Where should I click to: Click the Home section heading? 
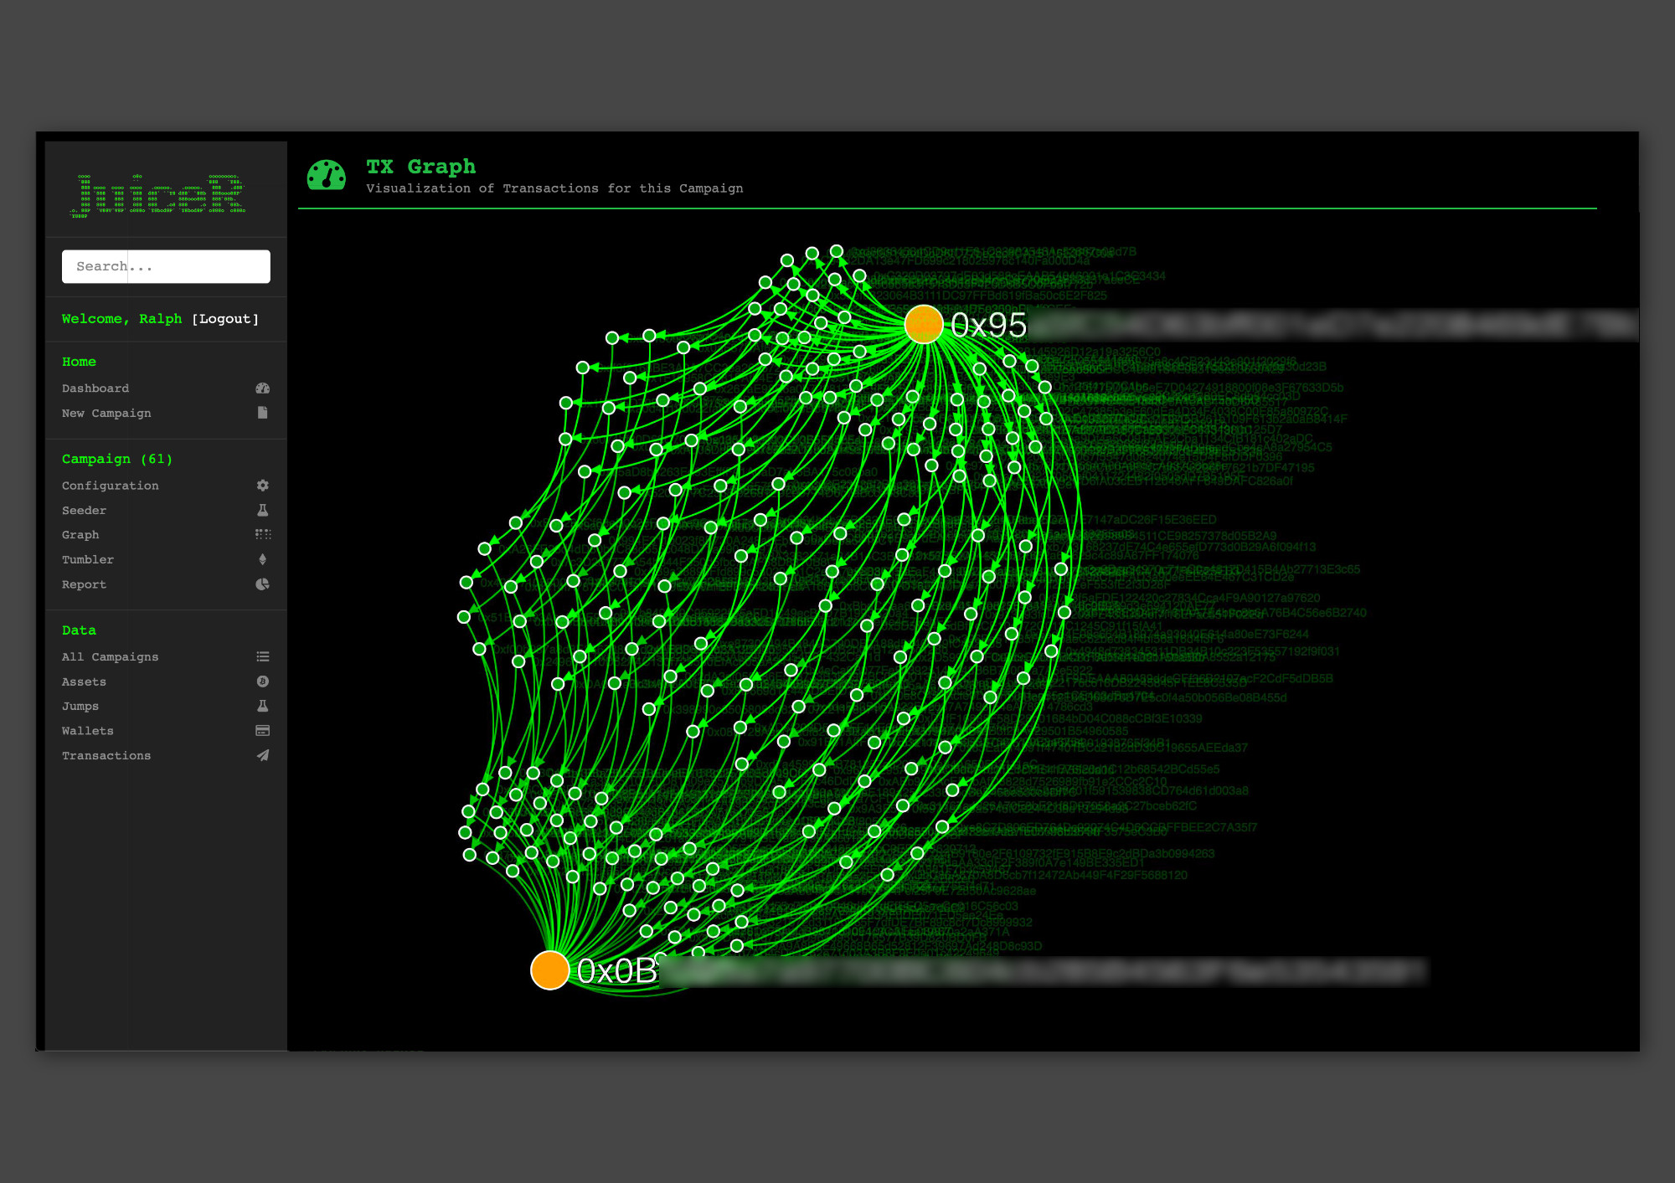[x=79, y=362]
